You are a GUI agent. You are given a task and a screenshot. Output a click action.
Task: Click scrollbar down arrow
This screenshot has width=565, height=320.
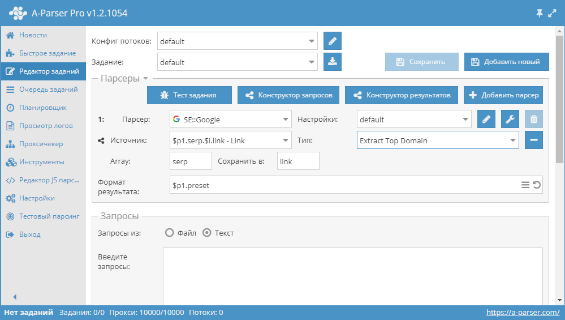[559, 300]
